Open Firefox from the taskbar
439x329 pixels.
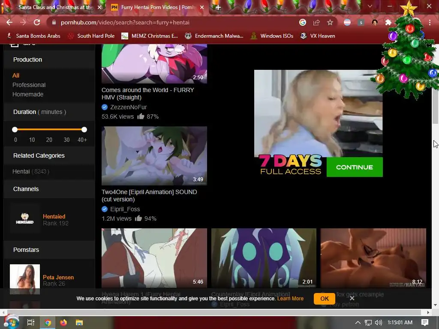(63, 323)
